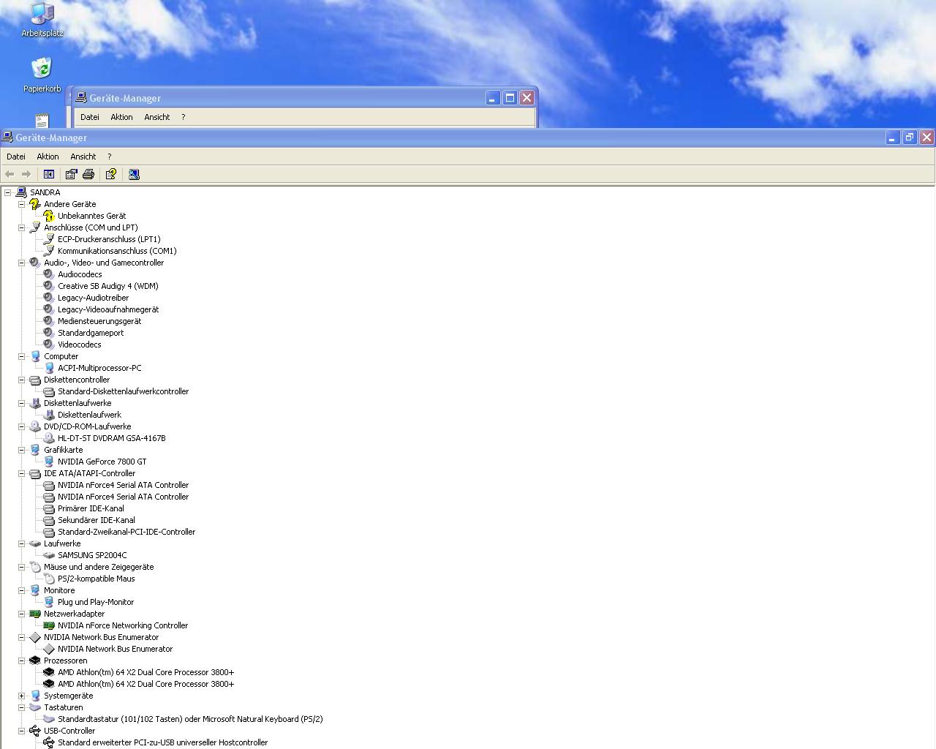Viewport: 936px width, 749px height.
Task: Click the hard disk icon beside SAMSUNG SP2004C
Action: pyautogui.click(x=49, y=555)
